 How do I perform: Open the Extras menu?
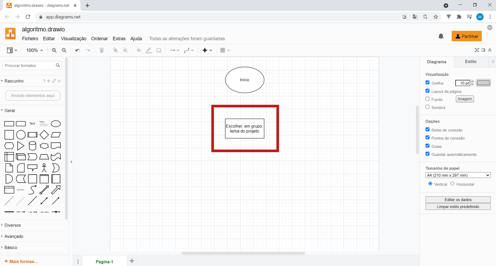tap(119, 39)
